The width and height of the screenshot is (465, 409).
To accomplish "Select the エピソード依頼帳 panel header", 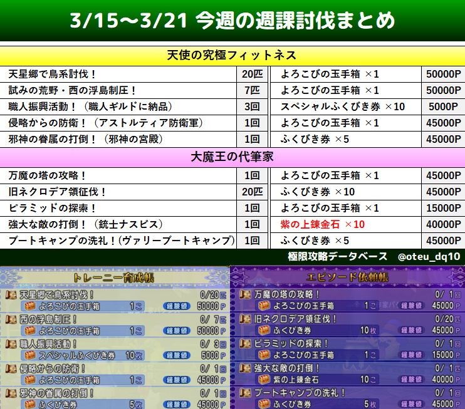I will point(347,277).
